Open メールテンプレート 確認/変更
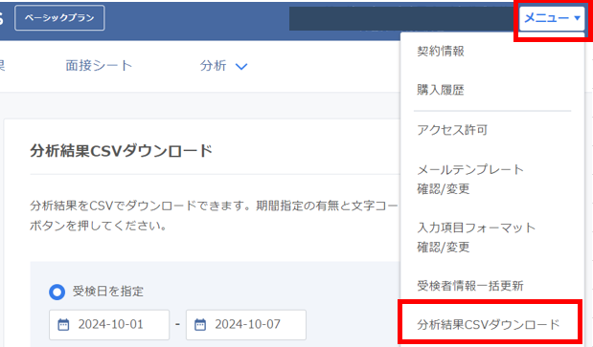Screen dimensions: 593x347 pos(470,179)
